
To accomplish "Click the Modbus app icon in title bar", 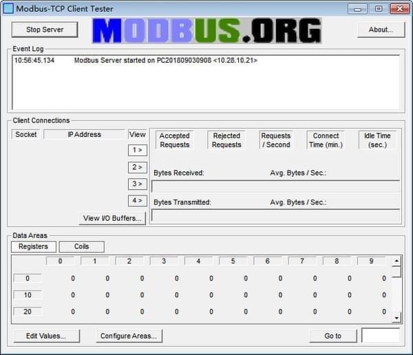I will point(8,9).
